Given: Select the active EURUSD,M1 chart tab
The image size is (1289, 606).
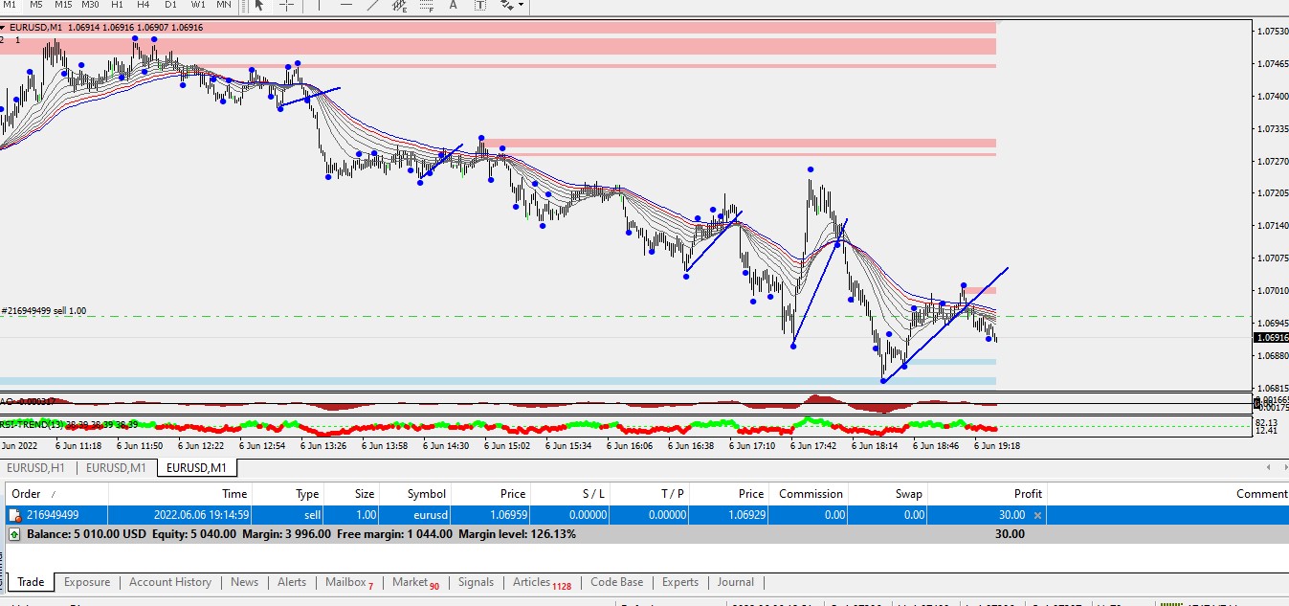Looking at the screenshot, I should click(x=196, y=467).
